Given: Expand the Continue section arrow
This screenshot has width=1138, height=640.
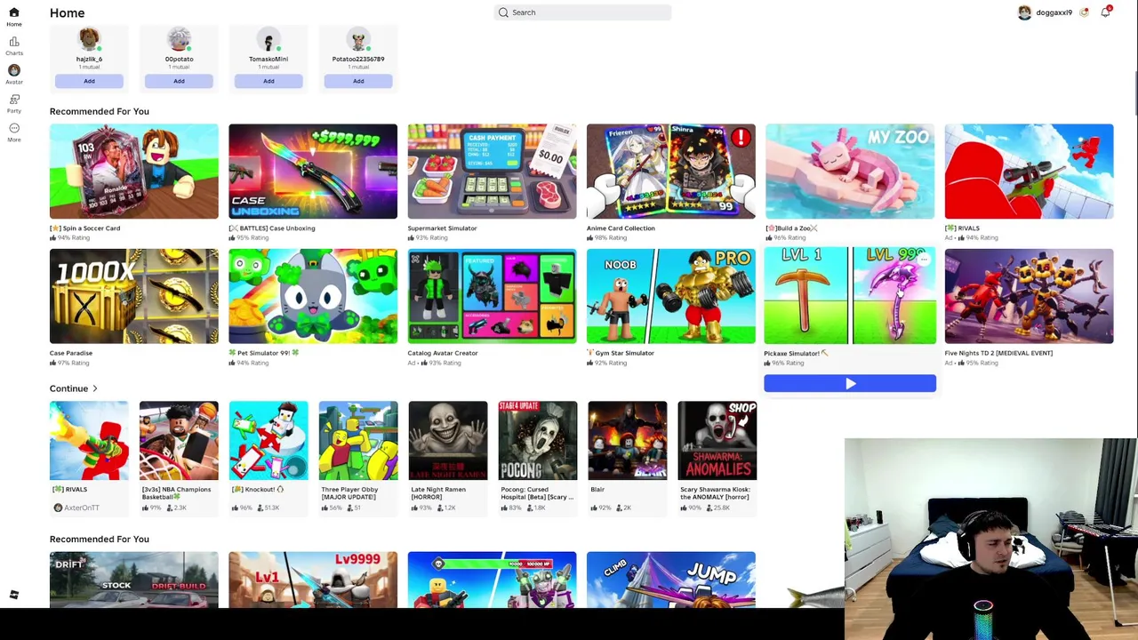Looking at the screenshot, I should pyautogui.click(x=95, y=388).
